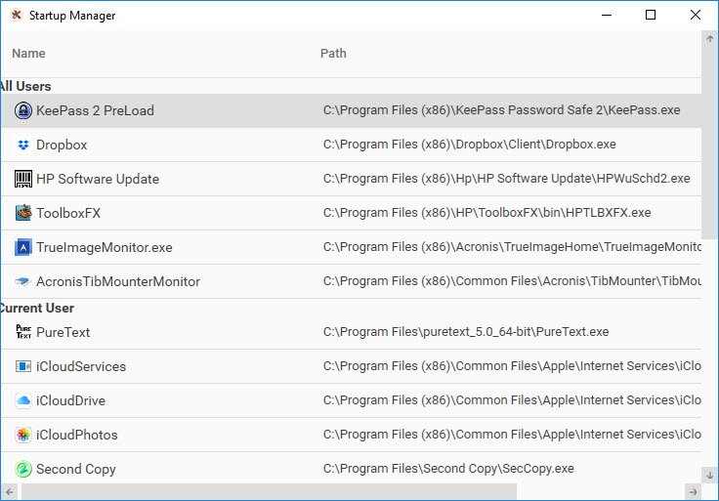Click the Second Copy icon
This screenshot has height=501, width=719.
[23, 469]
